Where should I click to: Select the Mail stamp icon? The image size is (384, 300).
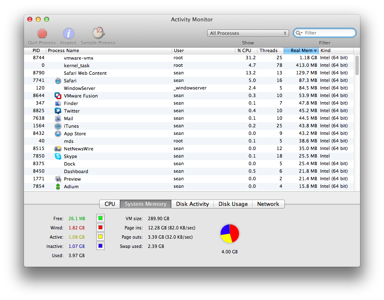[x=58, y=118]
